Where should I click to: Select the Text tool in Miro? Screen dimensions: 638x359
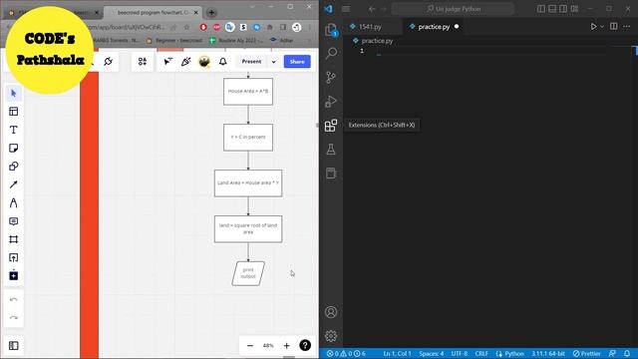13,130
